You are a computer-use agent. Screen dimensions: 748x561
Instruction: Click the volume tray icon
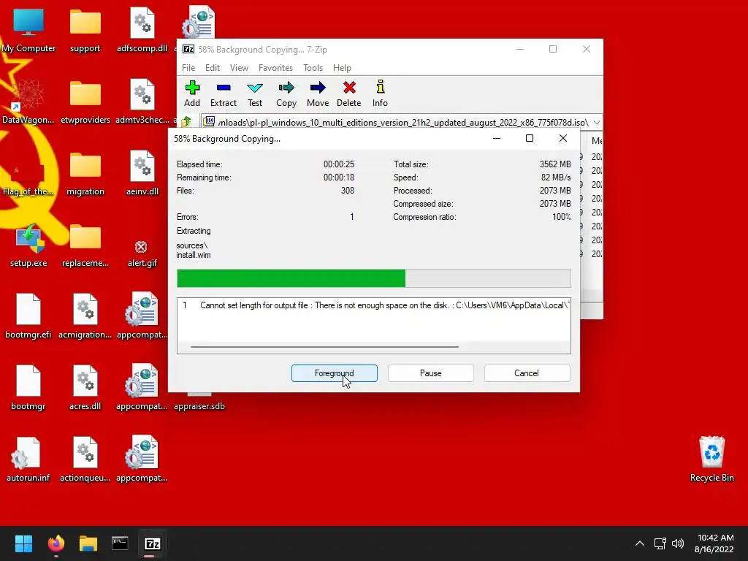coord(677,543)
